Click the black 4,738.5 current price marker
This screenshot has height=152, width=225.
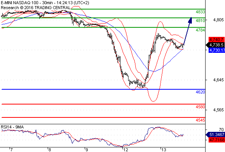pos(215,45)
